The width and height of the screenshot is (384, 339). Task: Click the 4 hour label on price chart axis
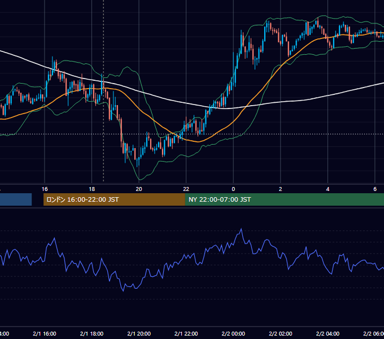click(328, 189)
